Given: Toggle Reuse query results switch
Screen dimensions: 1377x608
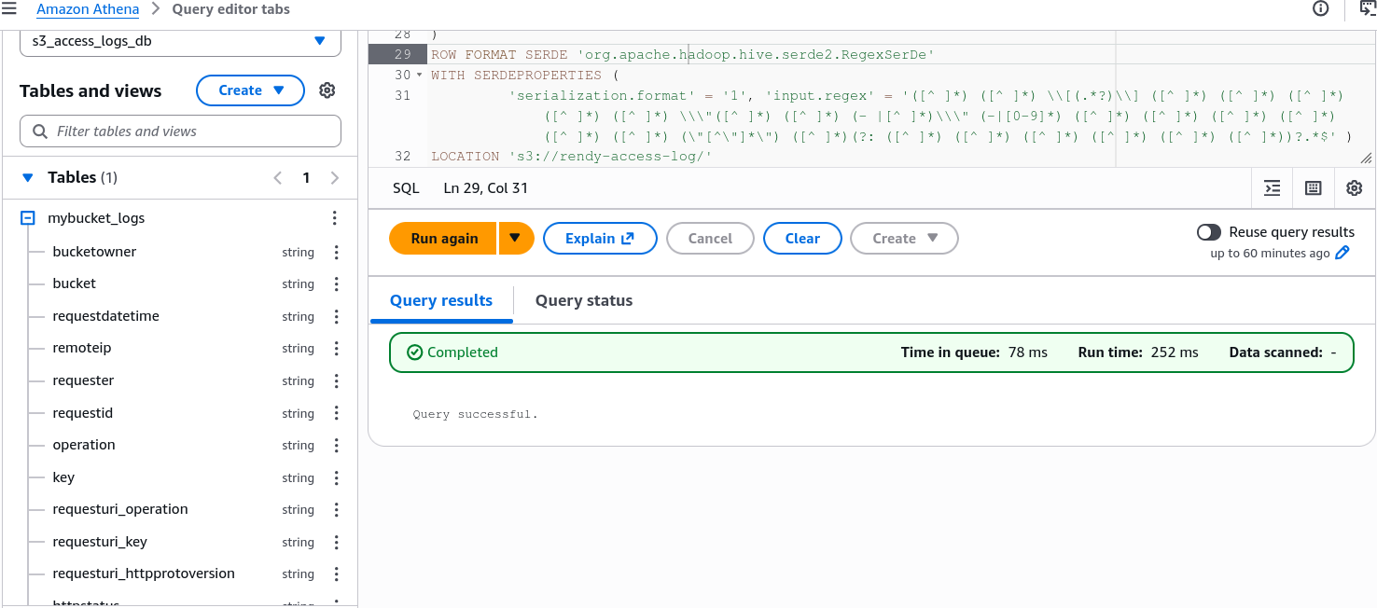Looking at the screenshot, I should point(1209,232).
